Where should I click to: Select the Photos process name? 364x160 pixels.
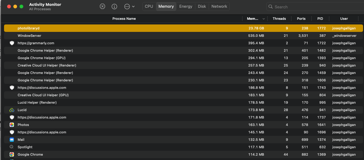pyautogui.click(x=23, y=125)
